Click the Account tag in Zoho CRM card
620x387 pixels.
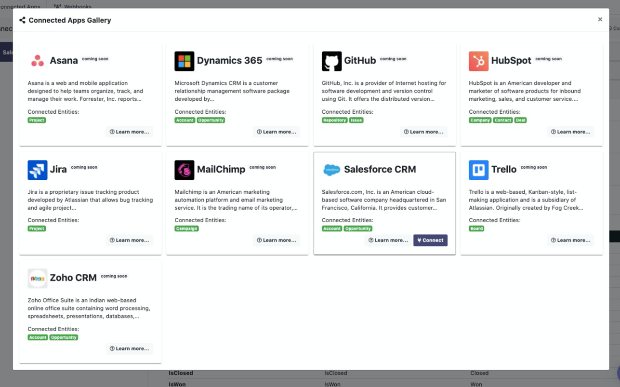click(38, 337)
